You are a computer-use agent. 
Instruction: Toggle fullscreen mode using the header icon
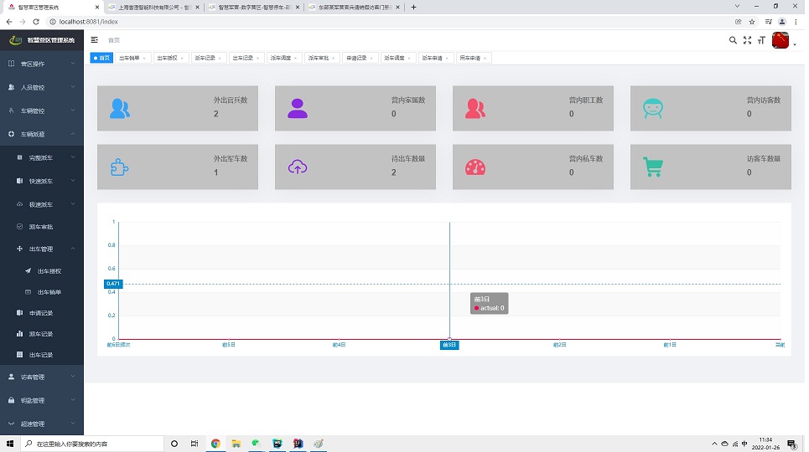(747, 40)
